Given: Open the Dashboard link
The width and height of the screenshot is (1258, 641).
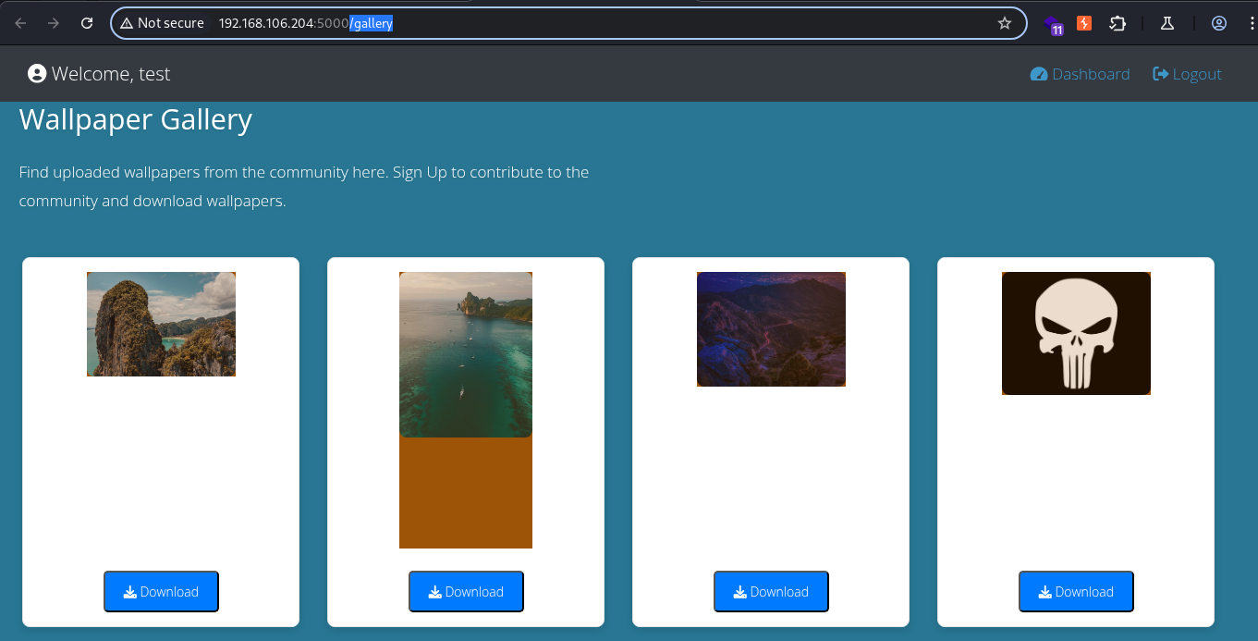Looking at the screenshot, I should click(1081, 74).
